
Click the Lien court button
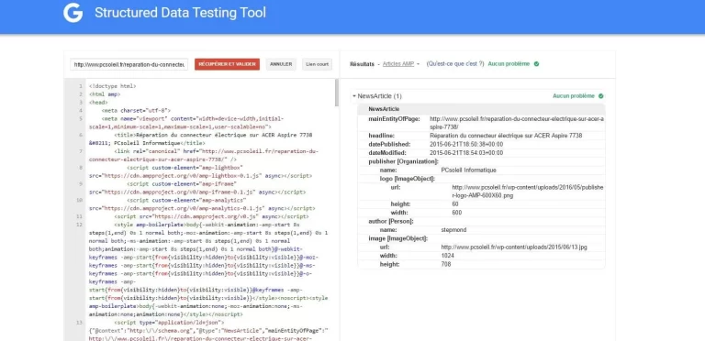(317, 64)
